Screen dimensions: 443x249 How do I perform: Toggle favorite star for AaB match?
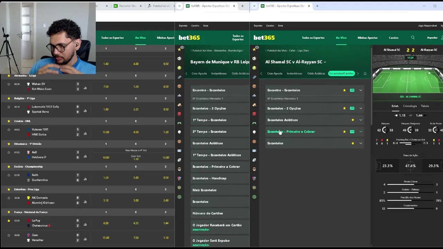tap(9, 153)
